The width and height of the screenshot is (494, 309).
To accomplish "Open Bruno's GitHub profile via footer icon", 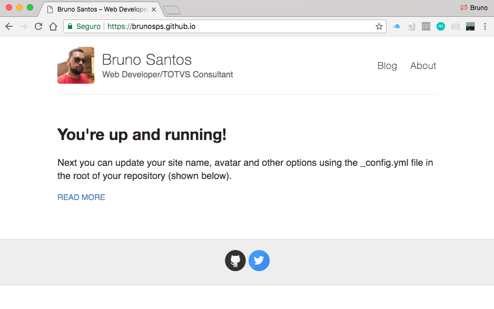I will [235, 261].
